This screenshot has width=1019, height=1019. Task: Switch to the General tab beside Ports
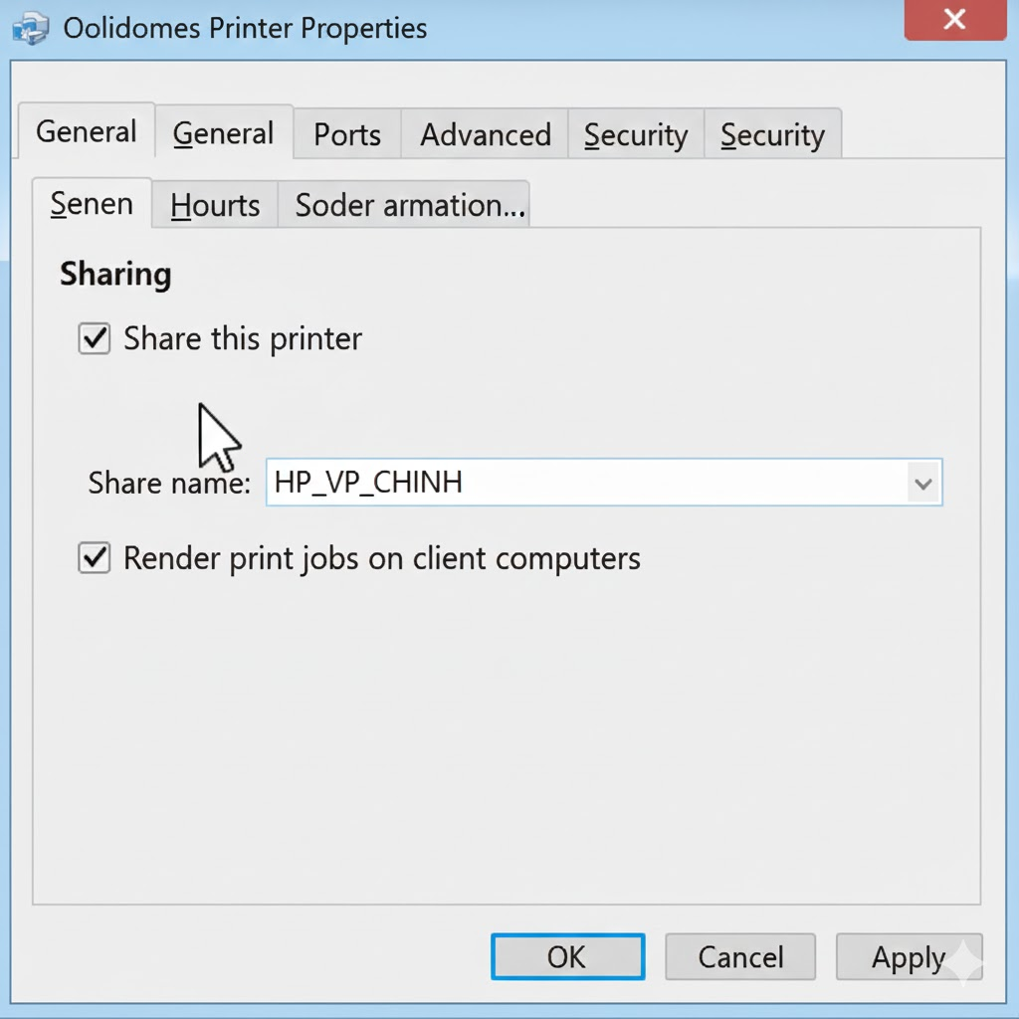click(223, 134)
